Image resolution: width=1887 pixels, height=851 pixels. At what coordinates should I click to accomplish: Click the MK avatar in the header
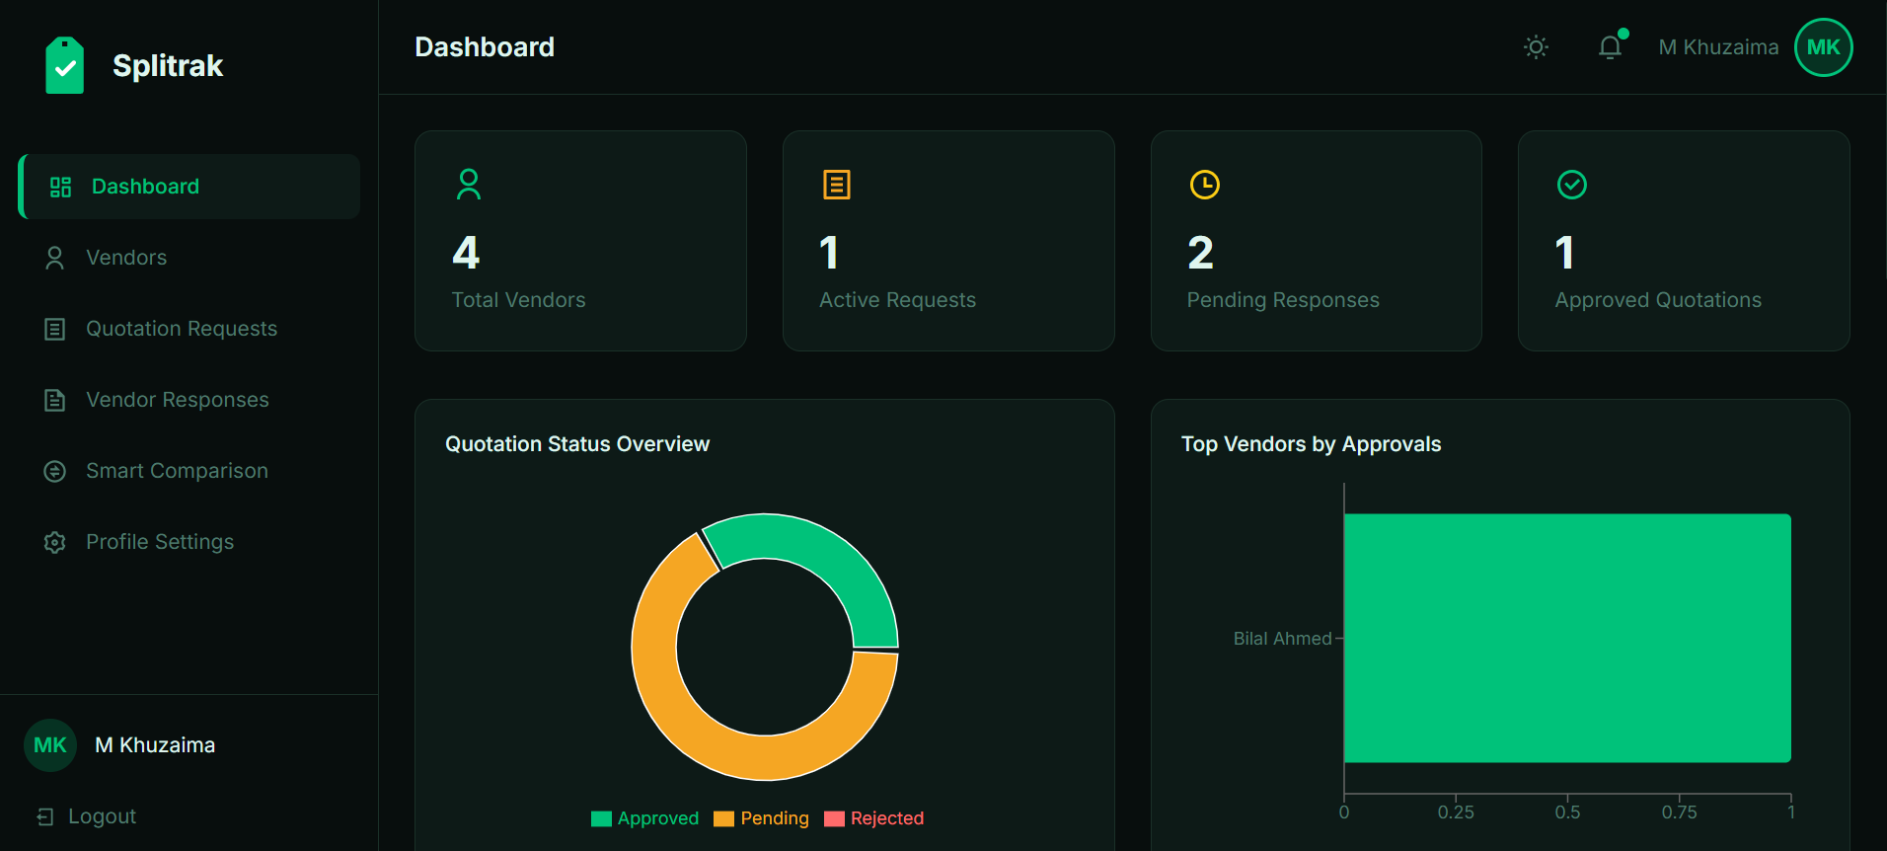1823,46
